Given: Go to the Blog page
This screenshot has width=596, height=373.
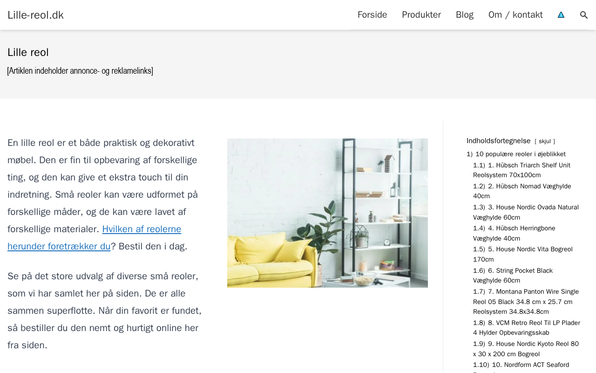Looking at the screenshot, I should click(465, 15).
